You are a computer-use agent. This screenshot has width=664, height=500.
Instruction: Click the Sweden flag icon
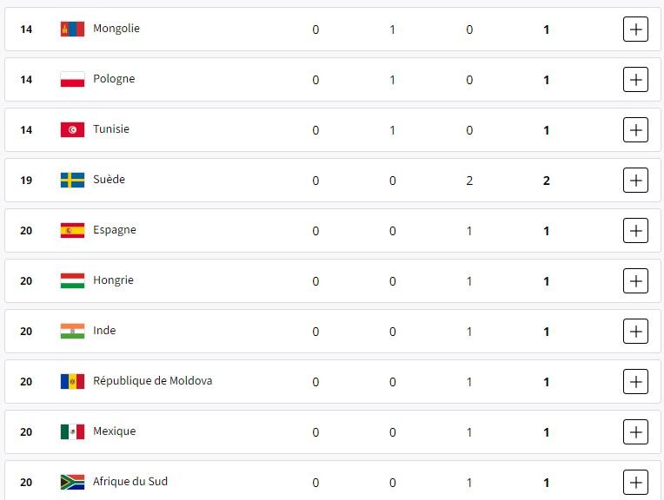(x=72, y=181)
